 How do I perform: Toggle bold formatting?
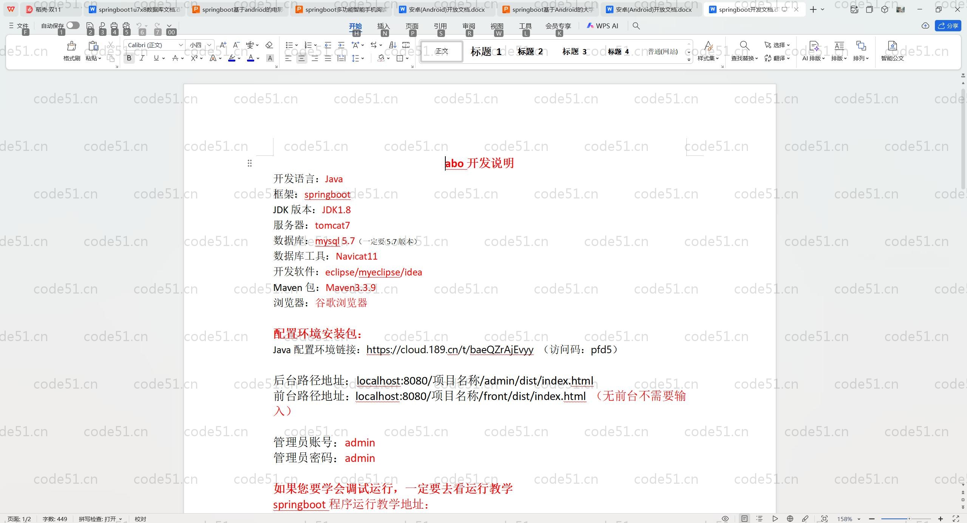(129, 58)
